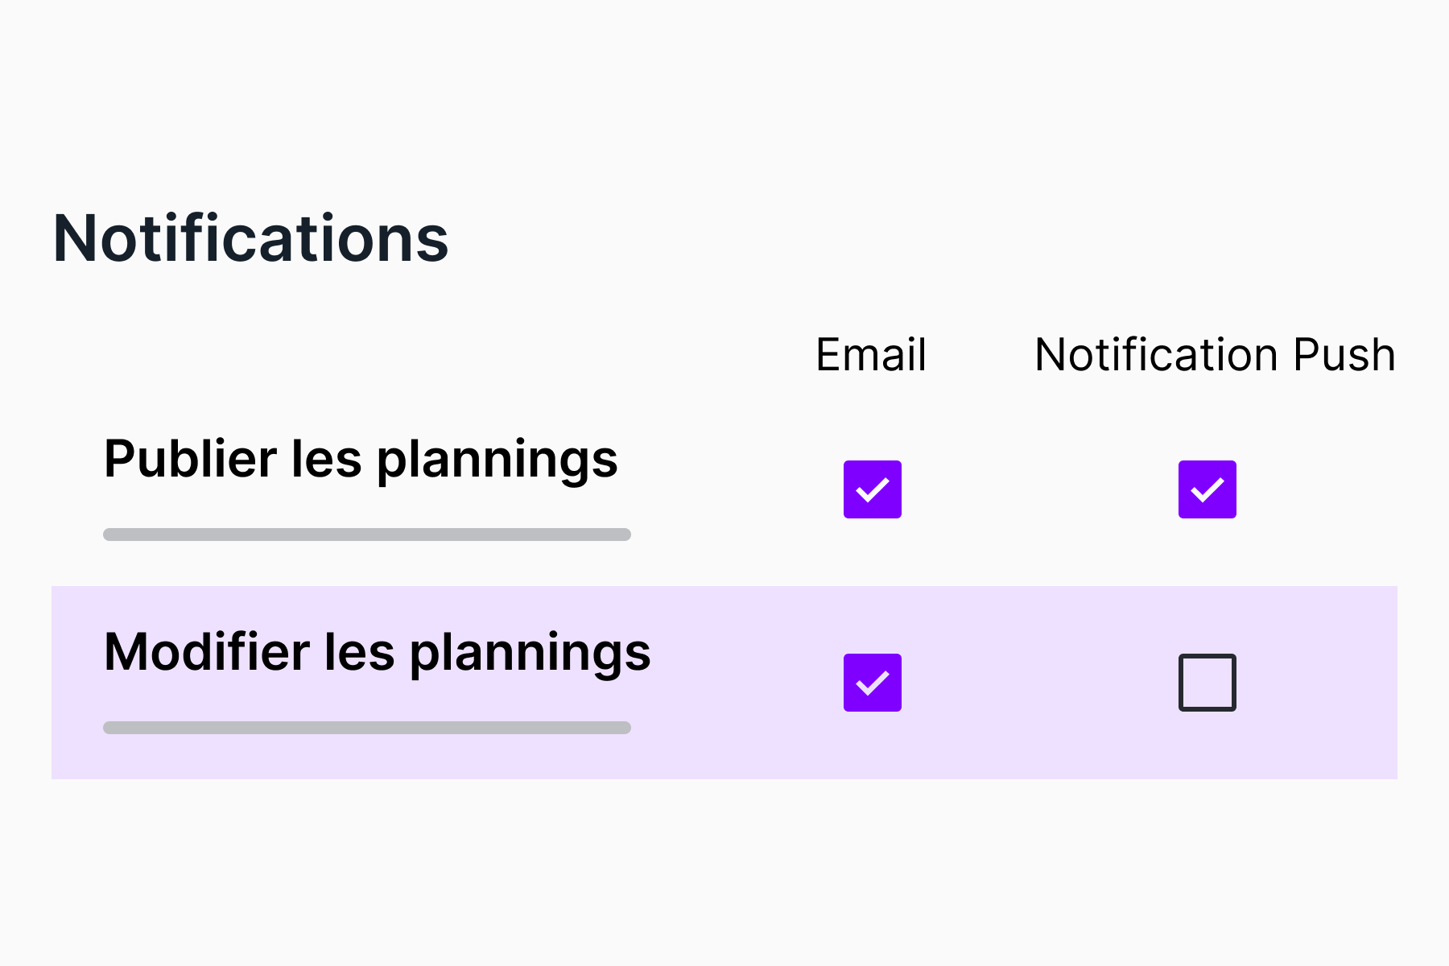1449x966 pixels.
Task: Click the Email column header
Action: pyautogui.click(x=871, y=355)
